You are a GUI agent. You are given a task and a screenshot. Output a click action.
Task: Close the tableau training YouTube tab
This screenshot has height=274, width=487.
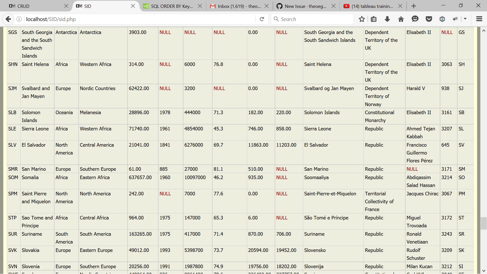(400, 6)
